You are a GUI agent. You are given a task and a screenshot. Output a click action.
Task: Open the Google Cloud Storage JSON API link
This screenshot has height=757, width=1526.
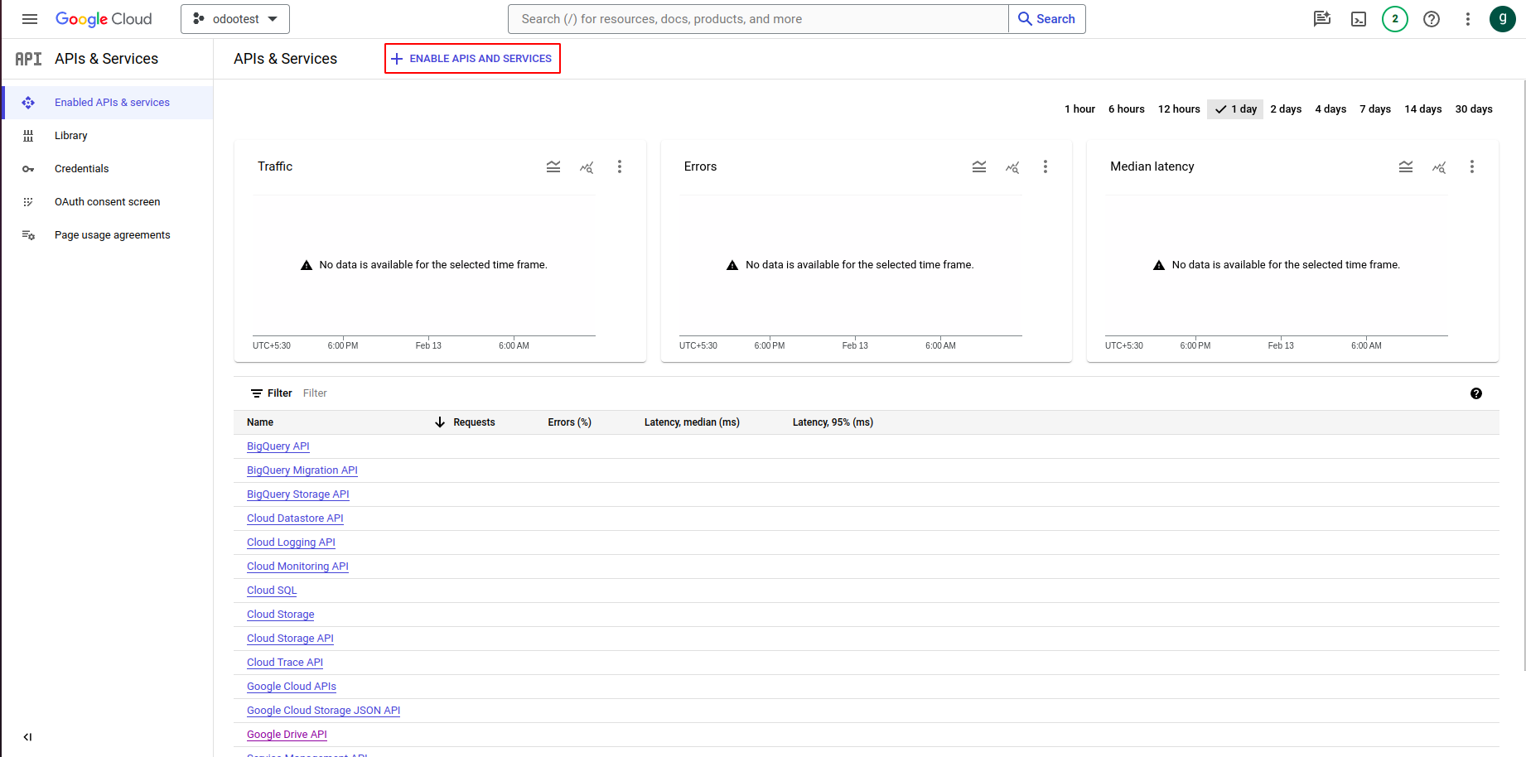(x=323, y=711)
